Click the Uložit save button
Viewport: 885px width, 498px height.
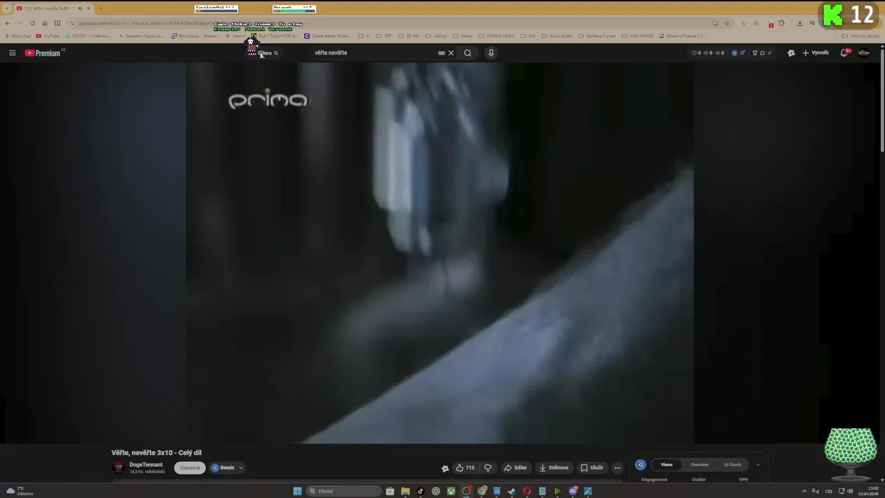coord(592,468)
